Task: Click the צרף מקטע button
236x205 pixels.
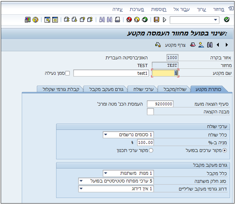Action: pyautogui.click(x=175, y=45)
